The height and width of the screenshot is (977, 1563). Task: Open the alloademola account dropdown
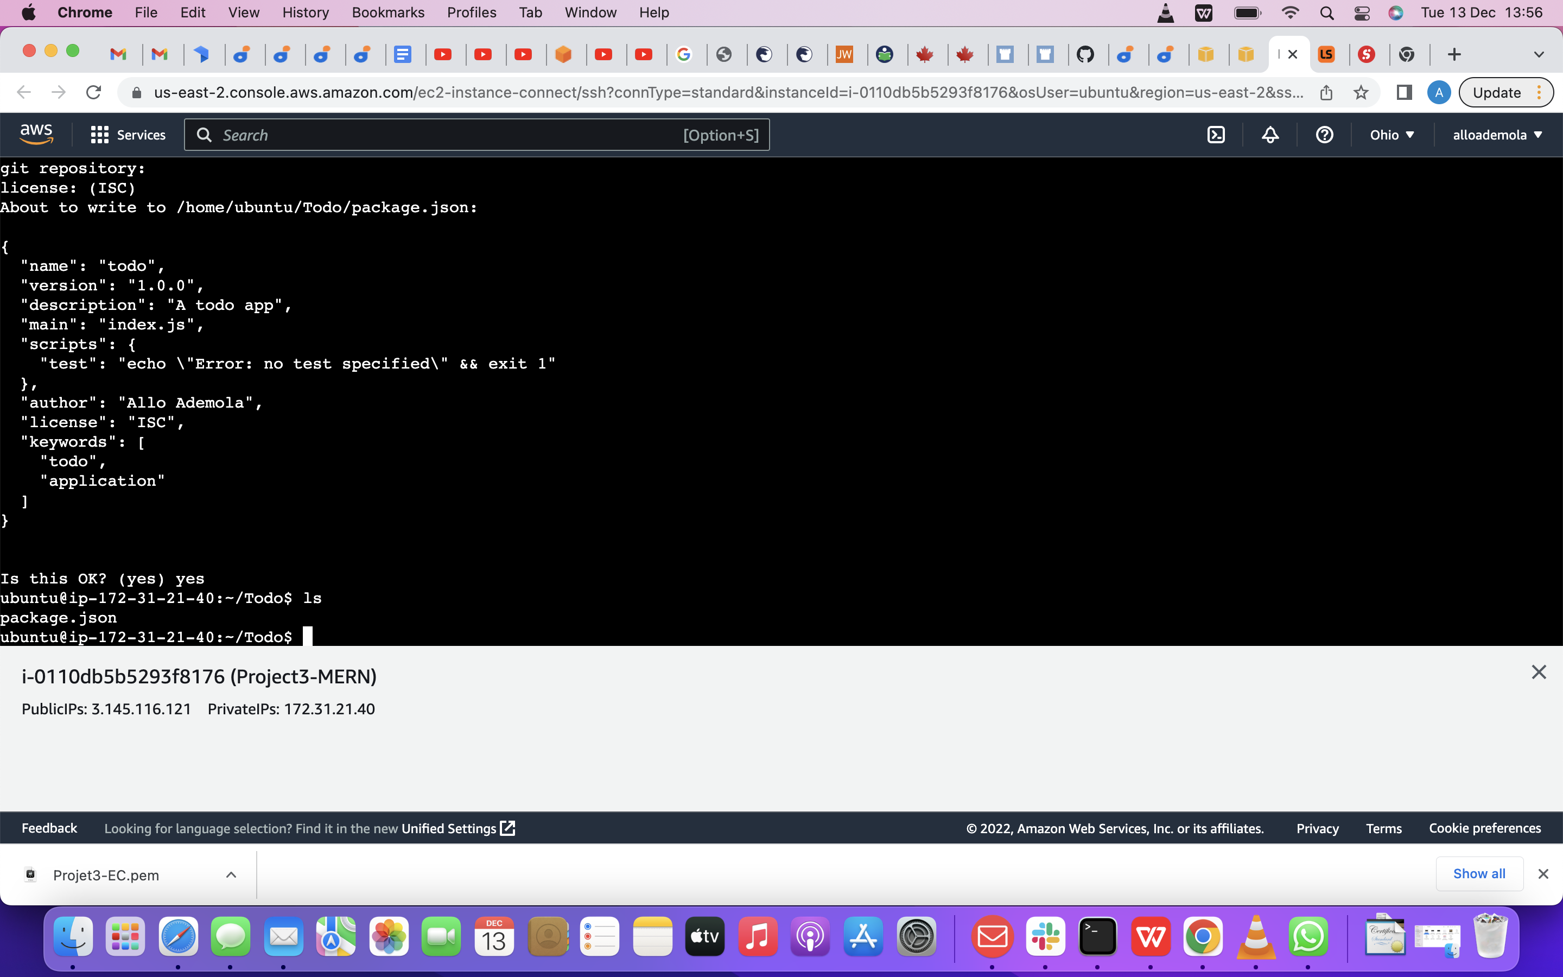(1496, 135)
